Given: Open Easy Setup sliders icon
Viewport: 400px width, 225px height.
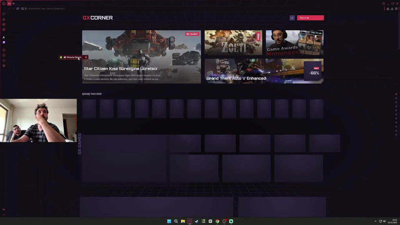Looking at the screenshot, I should pos(396,9).
